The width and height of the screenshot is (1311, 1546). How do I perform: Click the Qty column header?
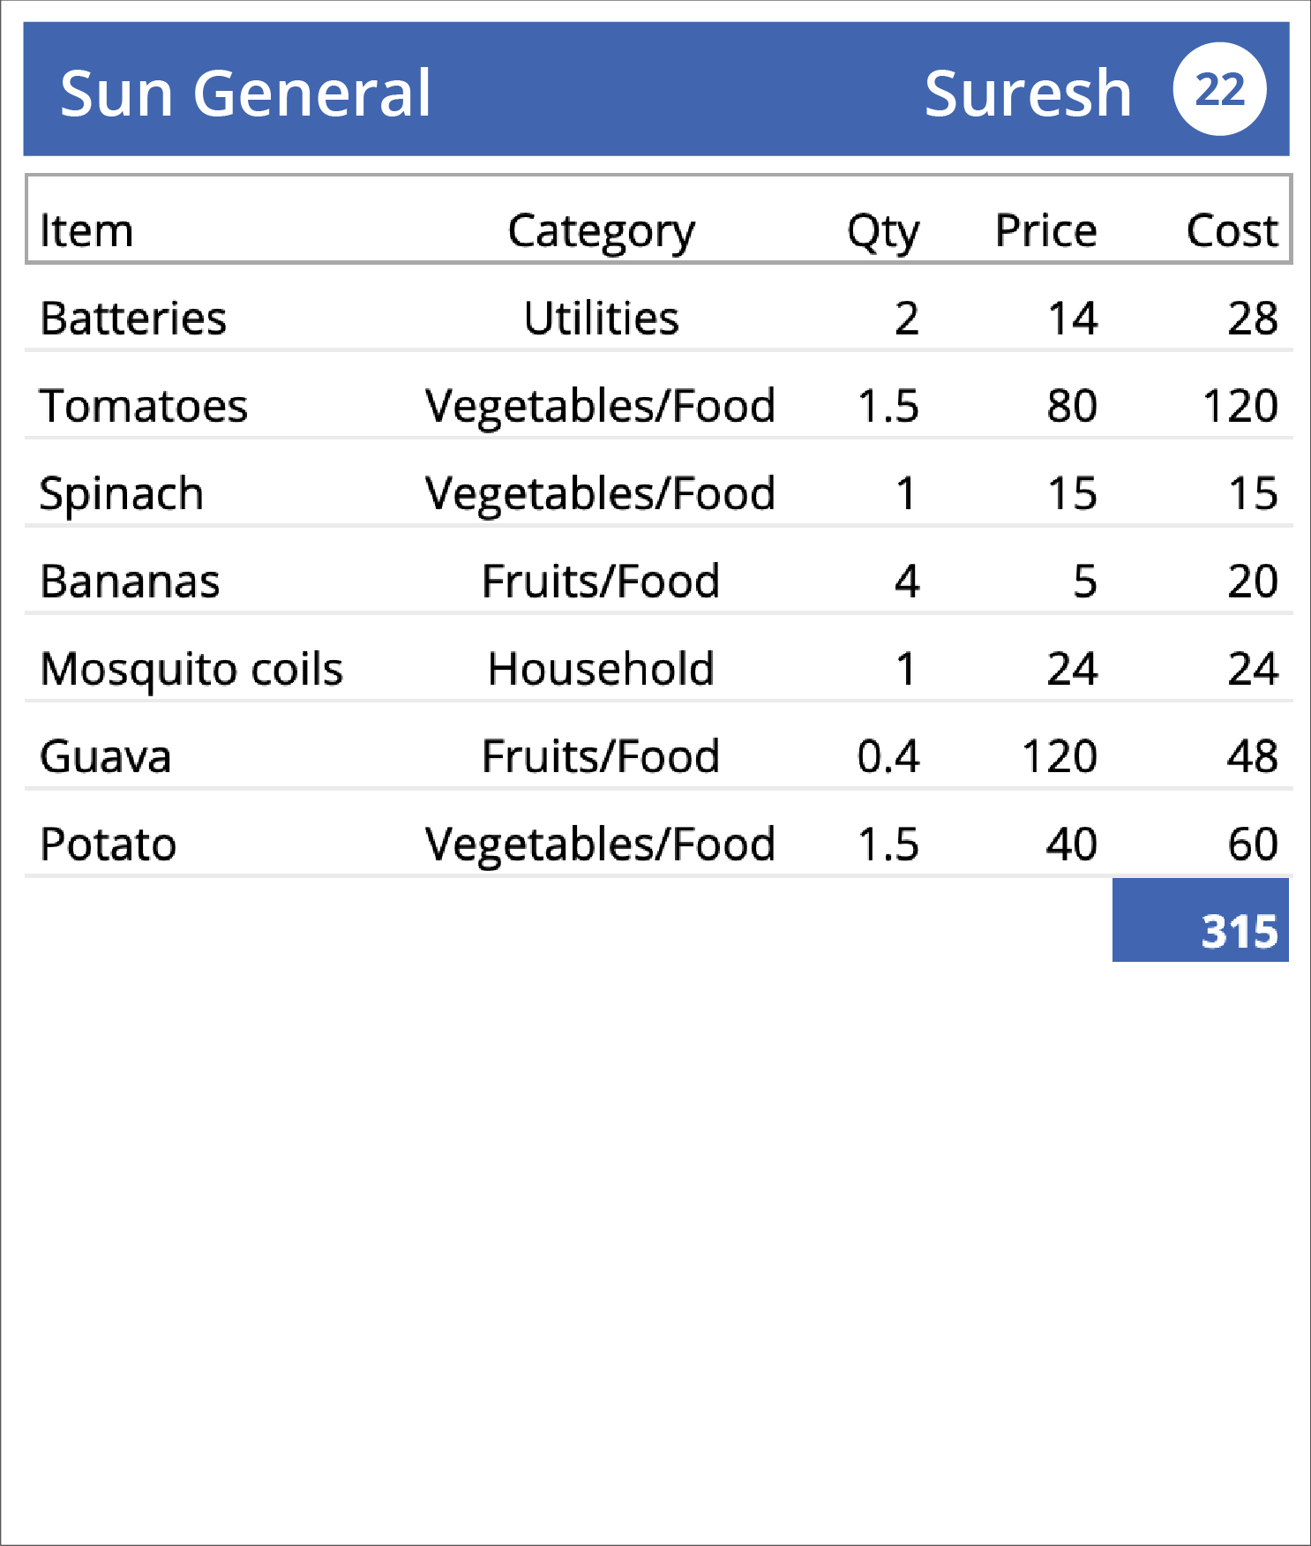point(883,233)
